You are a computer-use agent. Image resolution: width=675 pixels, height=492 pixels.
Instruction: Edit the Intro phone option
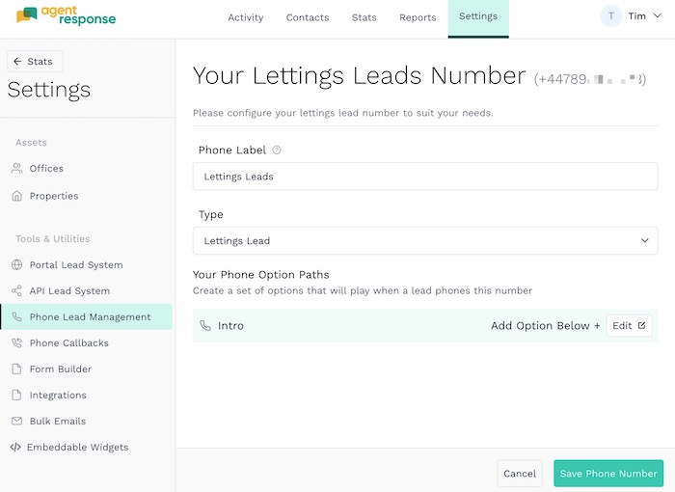(x=629, y=326)
